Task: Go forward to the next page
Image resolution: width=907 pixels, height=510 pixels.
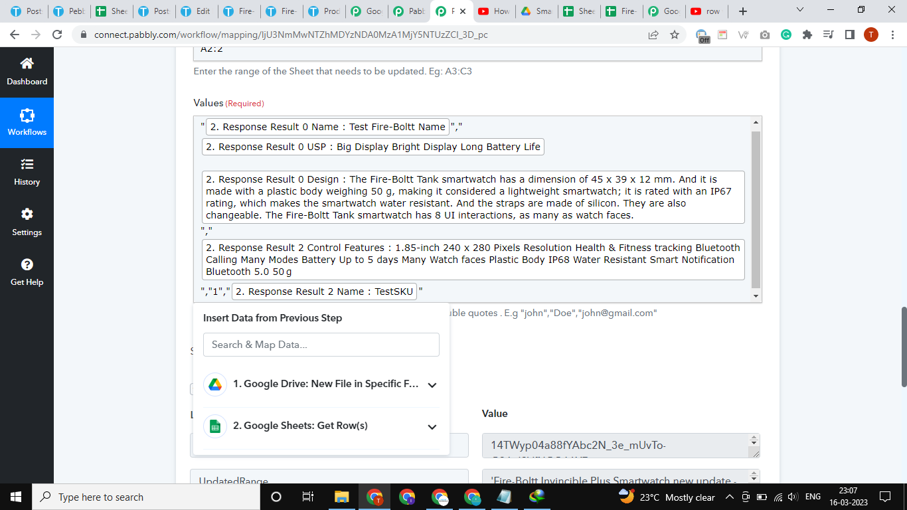Action: pos(36,35)
